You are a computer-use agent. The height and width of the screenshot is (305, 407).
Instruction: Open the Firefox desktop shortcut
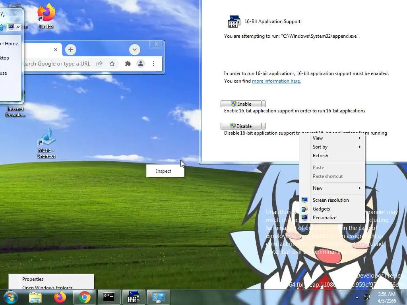pyautogui.click(x=46, y=15)
